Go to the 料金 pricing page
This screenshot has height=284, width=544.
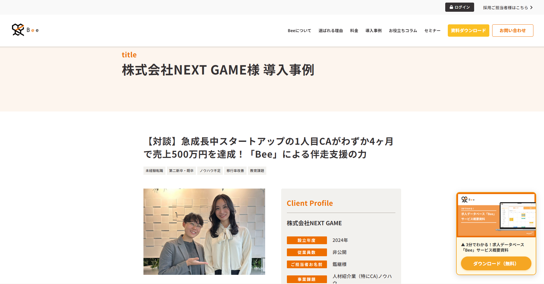click(354, 31)
